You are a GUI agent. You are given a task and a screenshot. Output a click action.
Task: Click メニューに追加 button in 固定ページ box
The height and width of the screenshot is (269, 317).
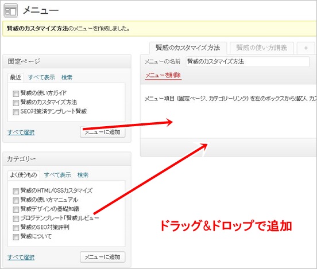point(102,132)
